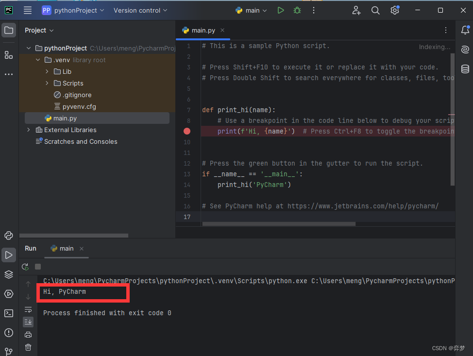Click the Indexing status text

pos(434,47)
